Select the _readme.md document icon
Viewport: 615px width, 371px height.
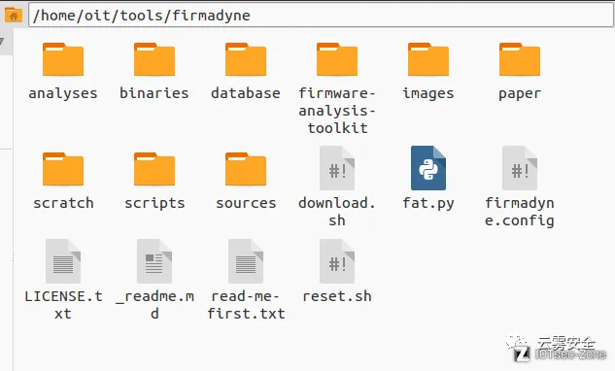pyautogui.click(x=154, y=261)
